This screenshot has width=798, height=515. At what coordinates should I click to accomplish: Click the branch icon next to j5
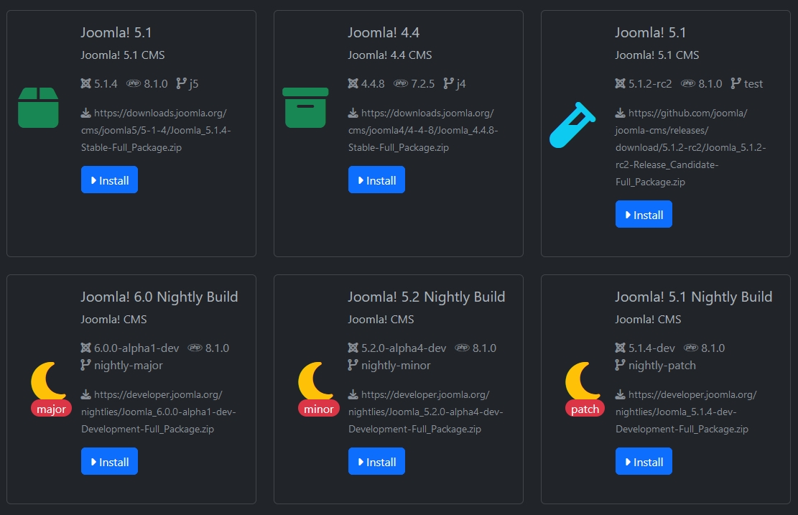click(x=181, y=84)
